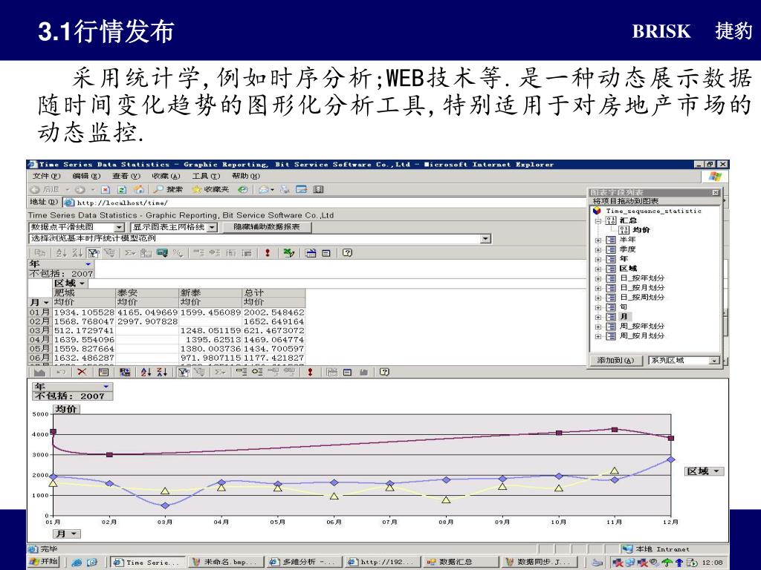The width and height of the screenshot is (761, 570).
Task: Click the Sort Descending icon in pivot table toolbar
Action: (77, 252)
